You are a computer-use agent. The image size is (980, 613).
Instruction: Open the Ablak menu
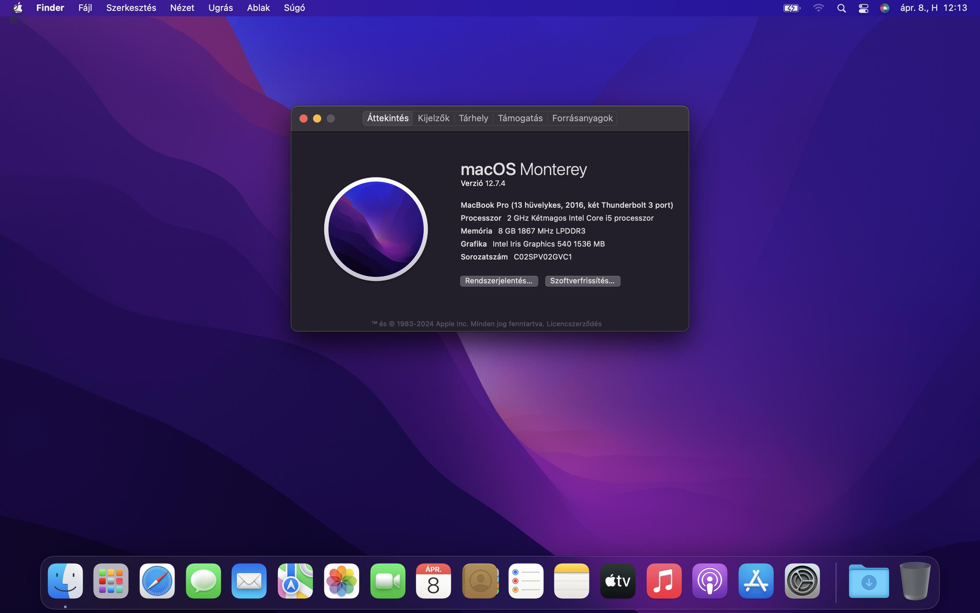258,8
